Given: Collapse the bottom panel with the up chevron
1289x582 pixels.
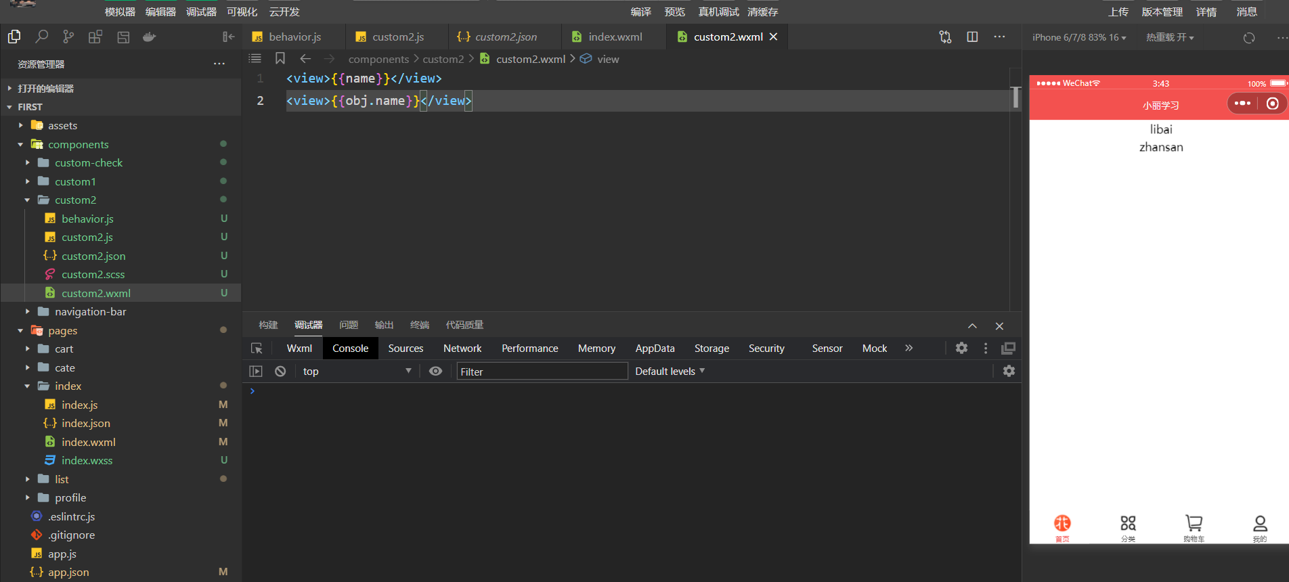Looking at the screenshot, I should pyautogui.click(x=972, y=326).
